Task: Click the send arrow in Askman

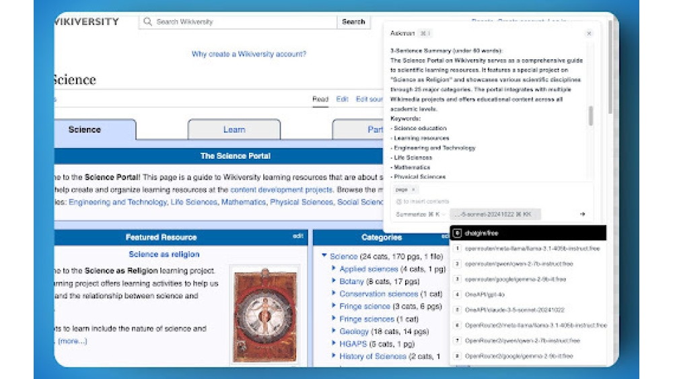Action: (582, 214)
